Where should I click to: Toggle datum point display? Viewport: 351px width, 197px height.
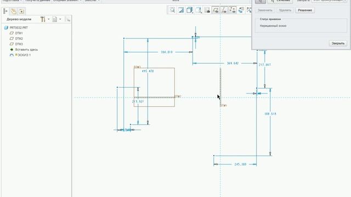(x=233, y=10)
